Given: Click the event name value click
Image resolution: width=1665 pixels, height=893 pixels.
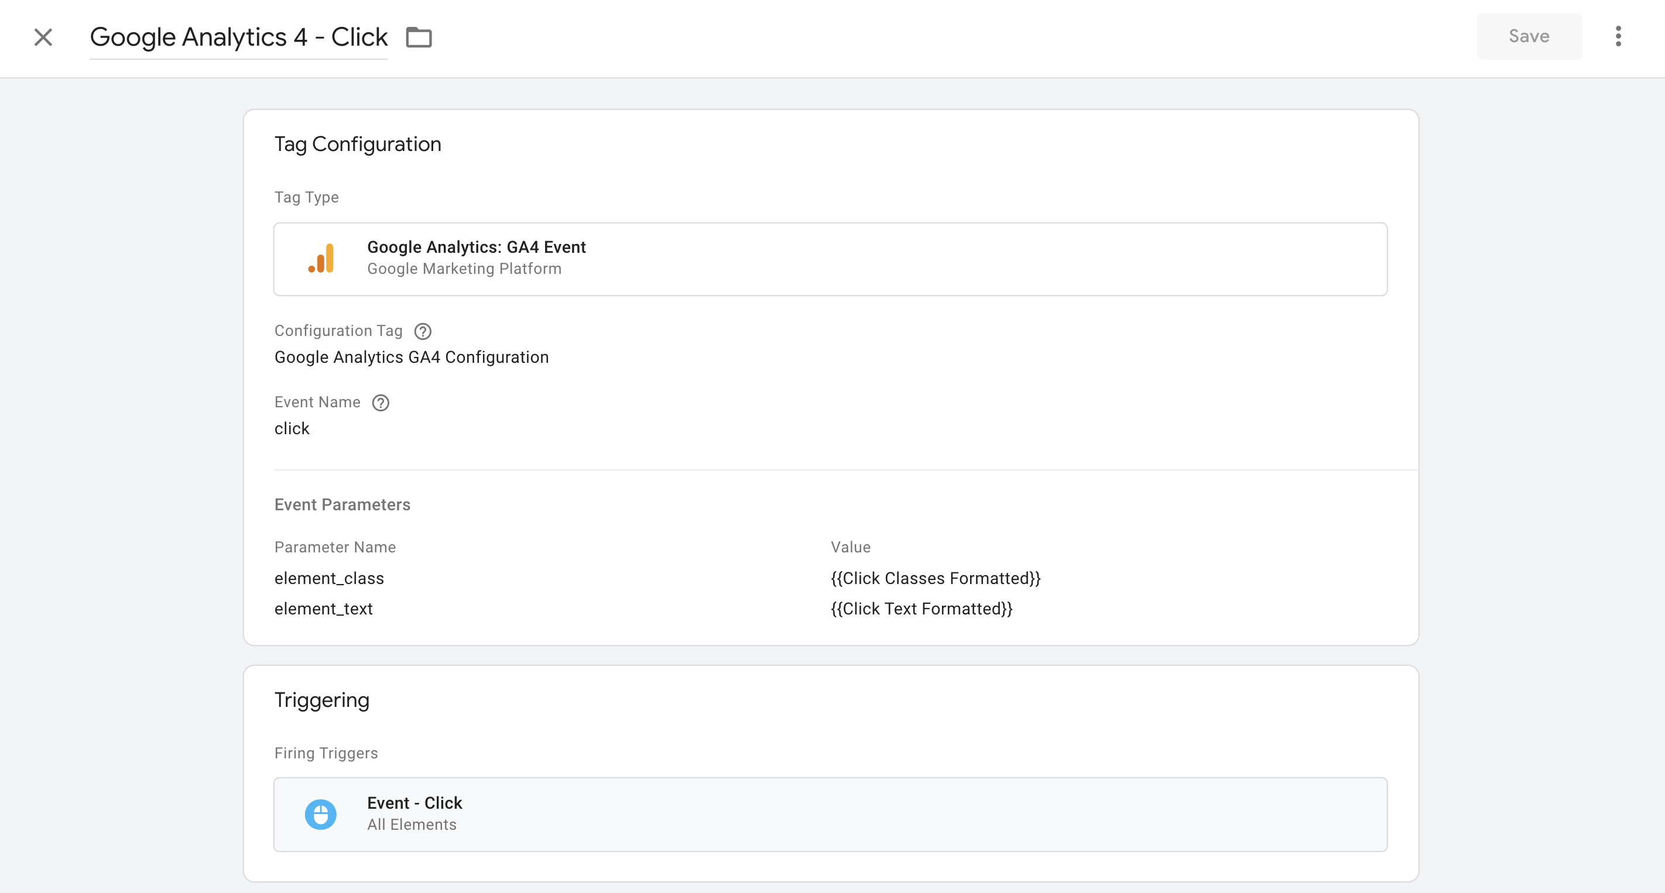Looking at the screenshot, I should click(292, 428).
